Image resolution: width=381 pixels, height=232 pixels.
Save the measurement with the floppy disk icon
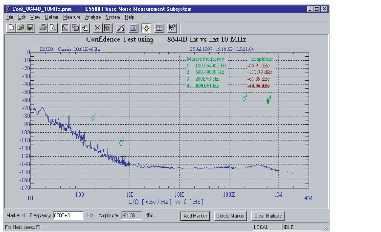pos(30,27)
